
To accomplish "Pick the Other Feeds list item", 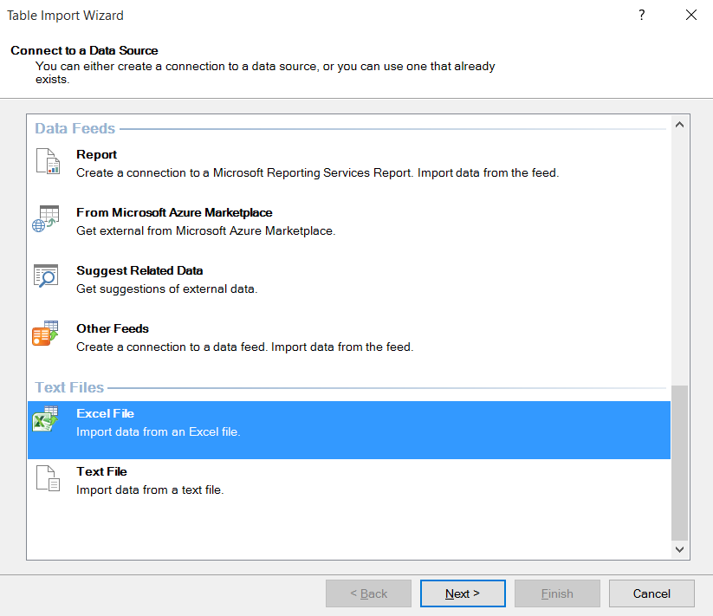I will click(x=113, y=328).
